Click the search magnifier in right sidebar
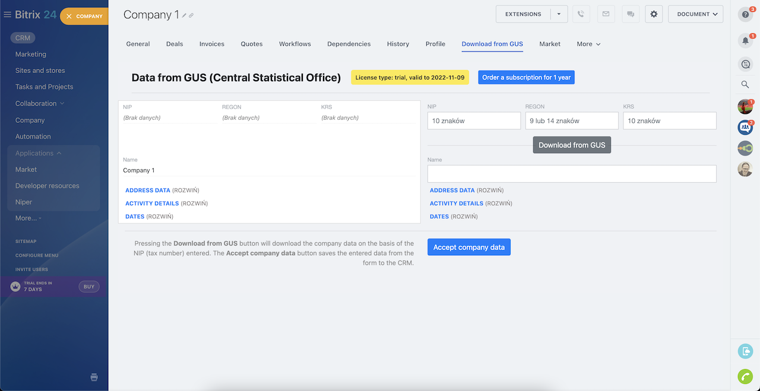This screenshot has height=391, width=760. point(745,85)
